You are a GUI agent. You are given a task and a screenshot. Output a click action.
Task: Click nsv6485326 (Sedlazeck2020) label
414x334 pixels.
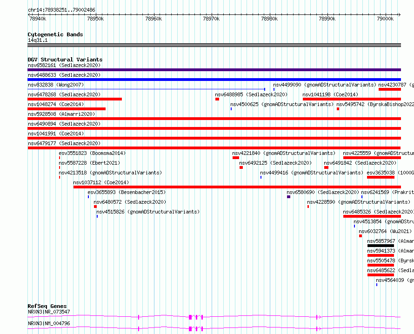[378, 212]
